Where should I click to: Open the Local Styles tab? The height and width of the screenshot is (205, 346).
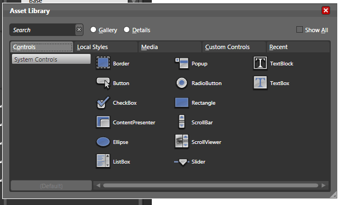(106, 47)
